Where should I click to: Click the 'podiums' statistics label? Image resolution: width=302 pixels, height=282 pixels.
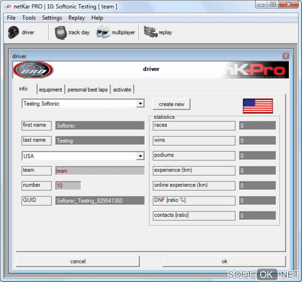coord(194,156)
